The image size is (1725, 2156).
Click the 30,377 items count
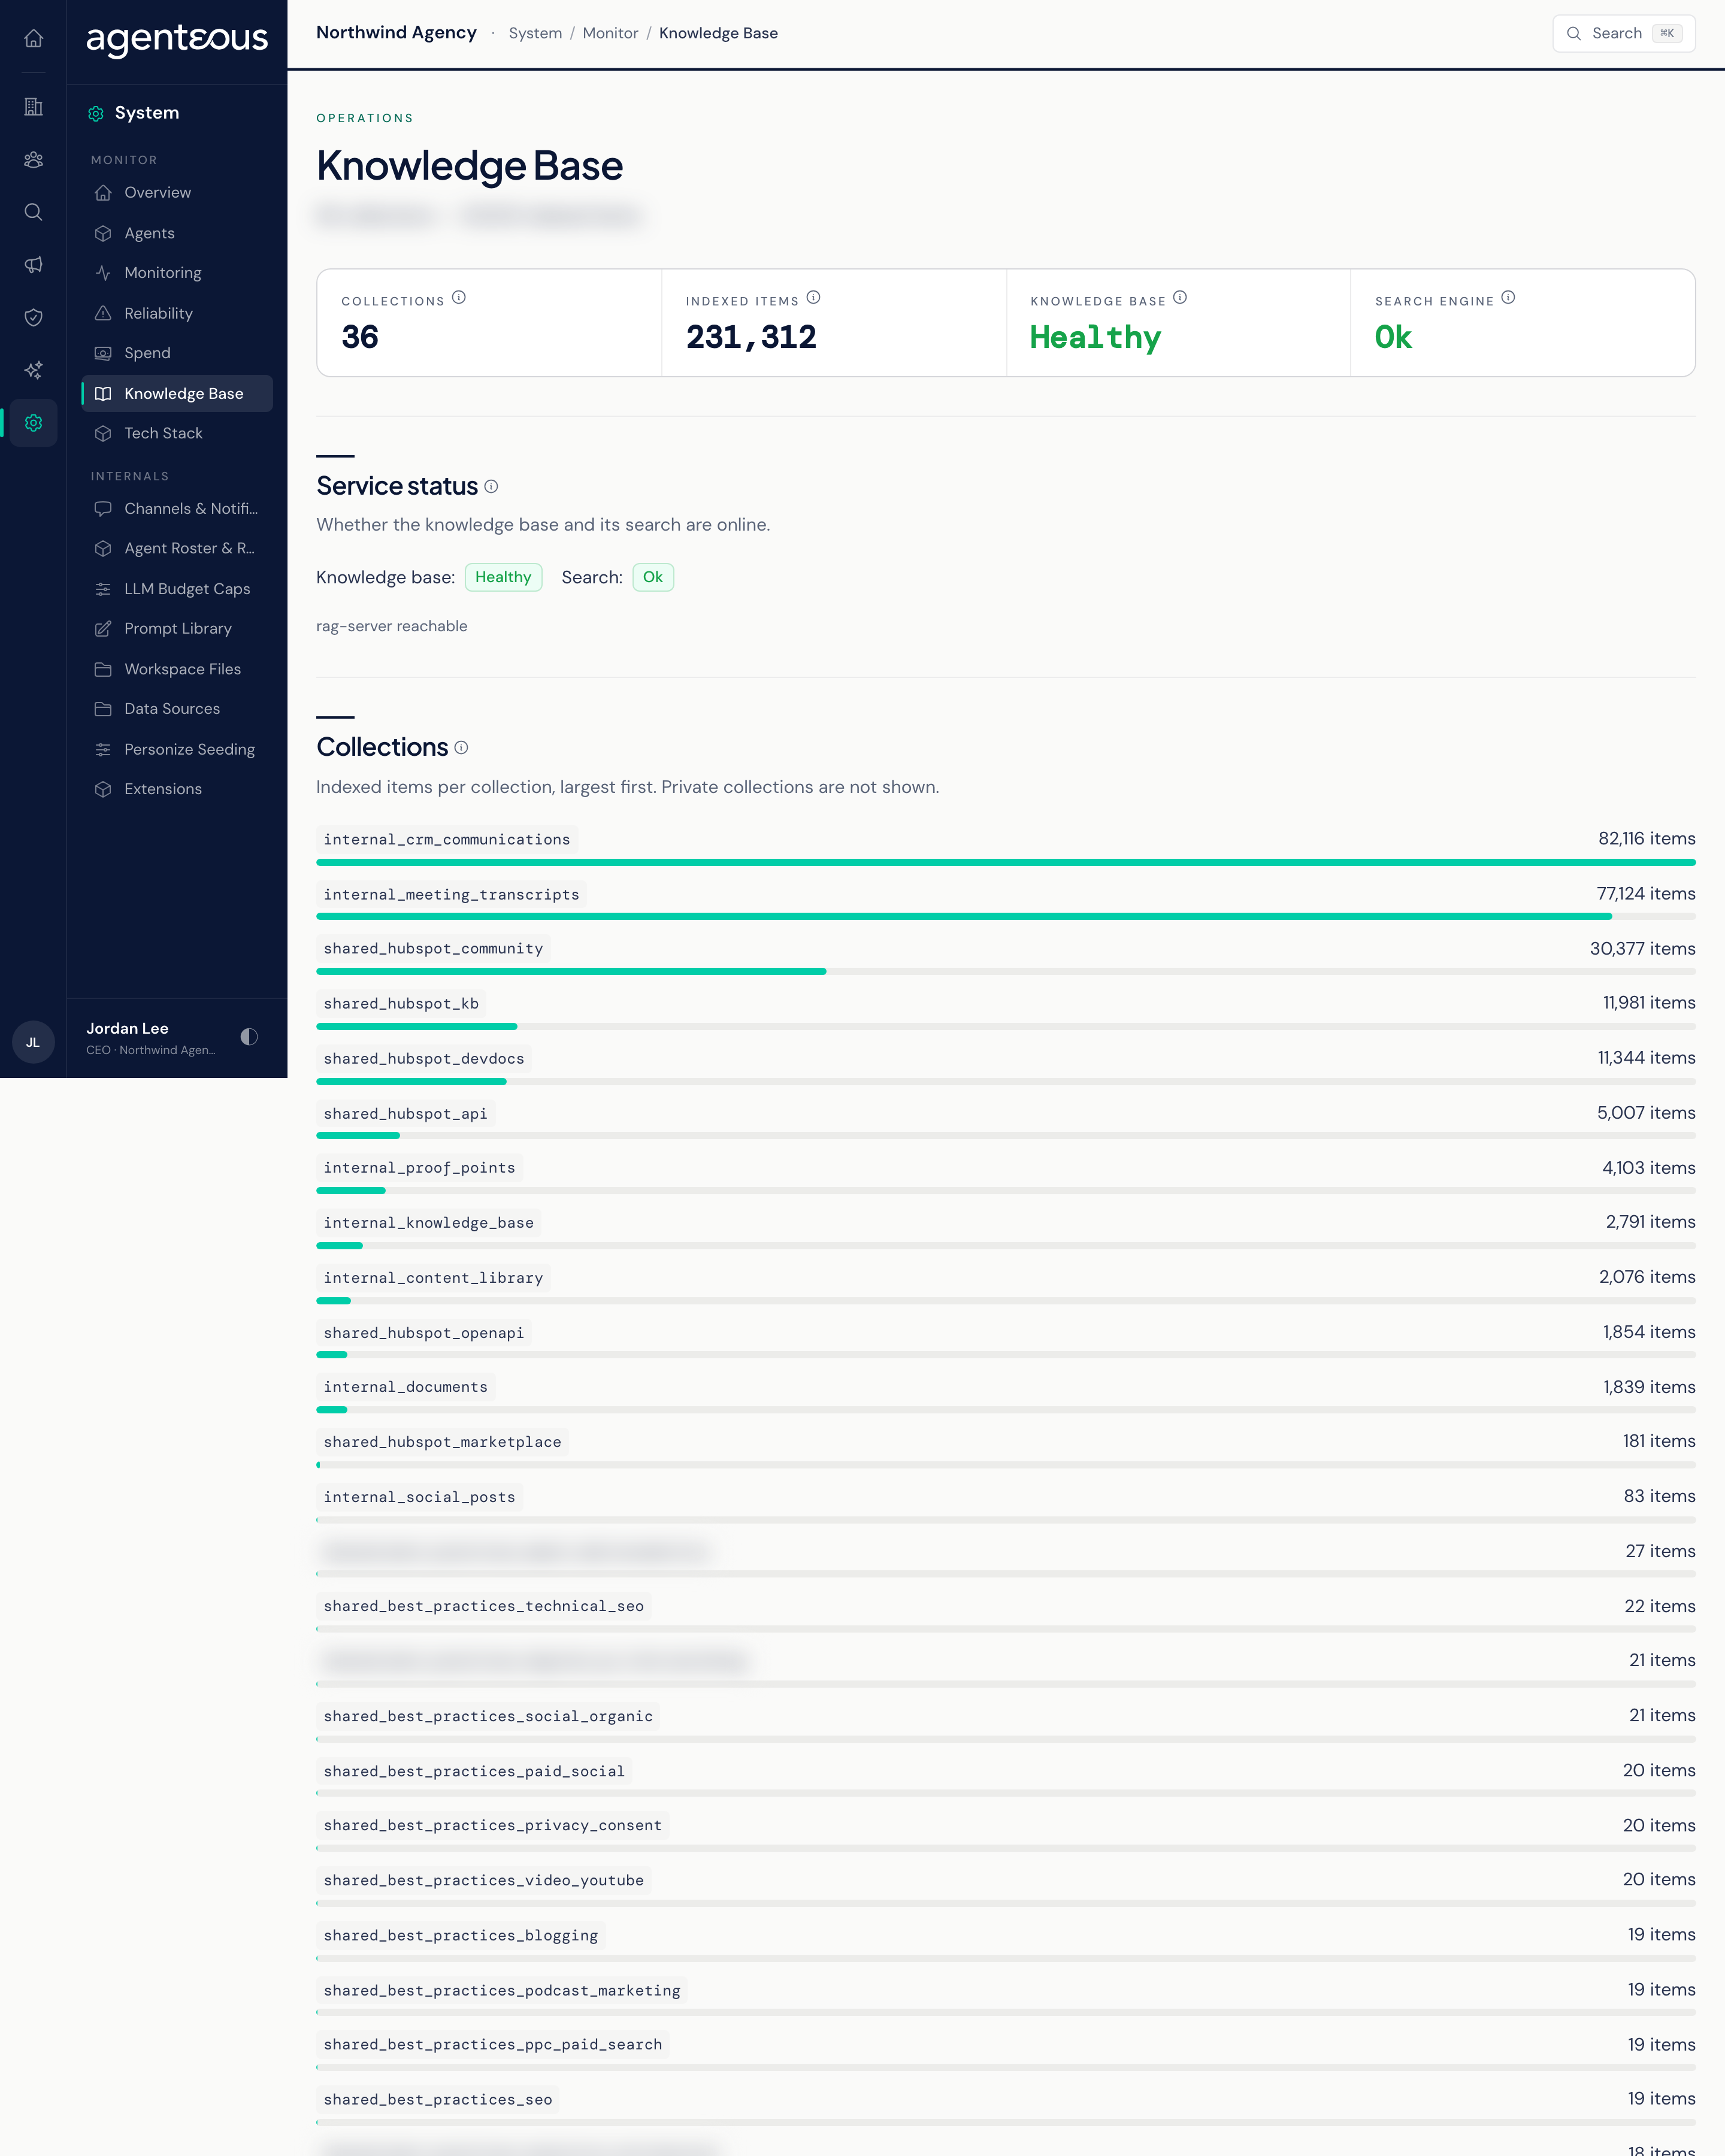(1642, 949)
